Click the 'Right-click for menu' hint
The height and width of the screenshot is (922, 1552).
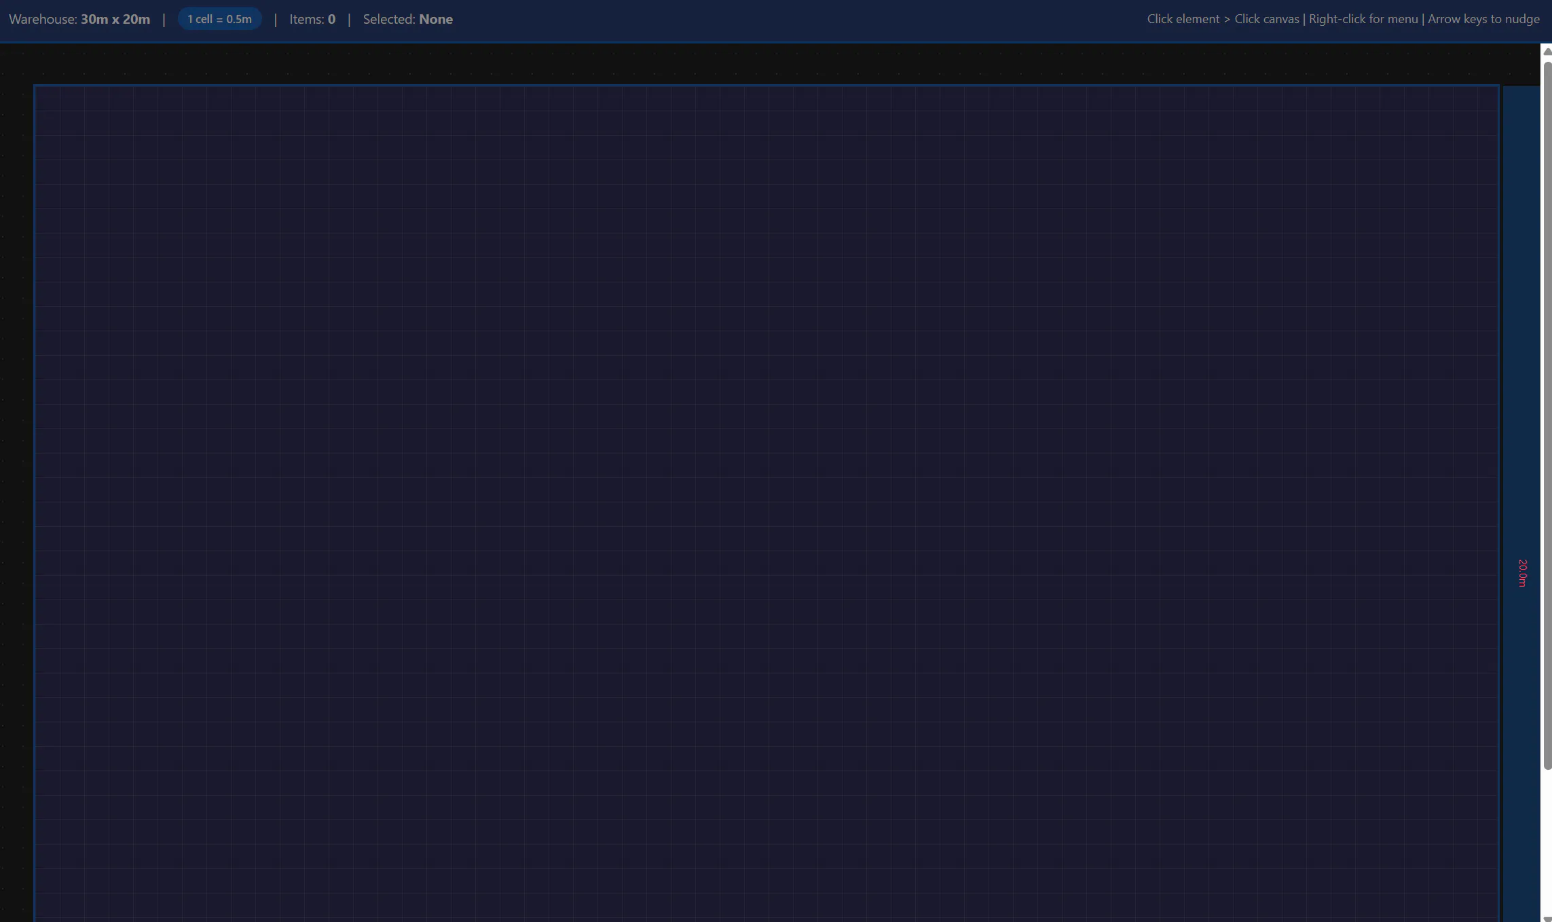(x=1363, y=19)
